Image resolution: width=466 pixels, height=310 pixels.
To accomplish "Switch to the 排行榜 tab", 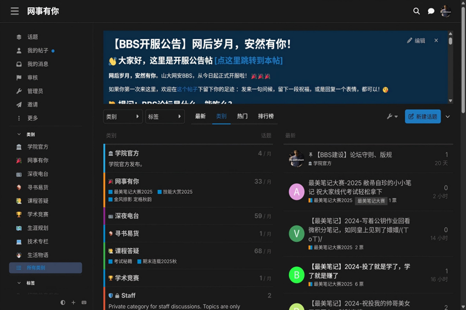I will pos(266,116).
